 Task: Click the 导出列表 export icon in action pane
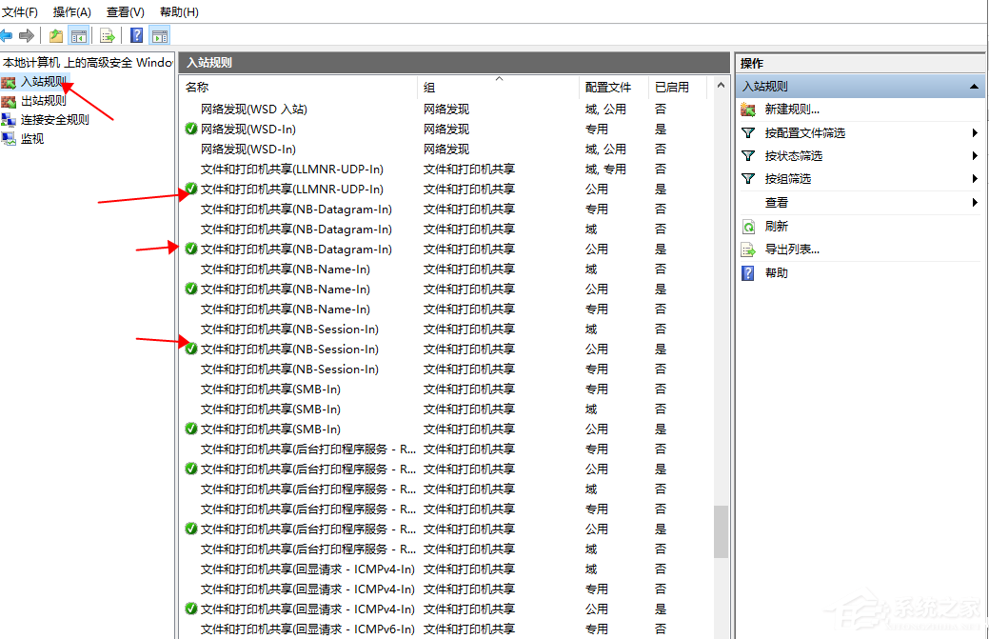click(x=748, y=250)
